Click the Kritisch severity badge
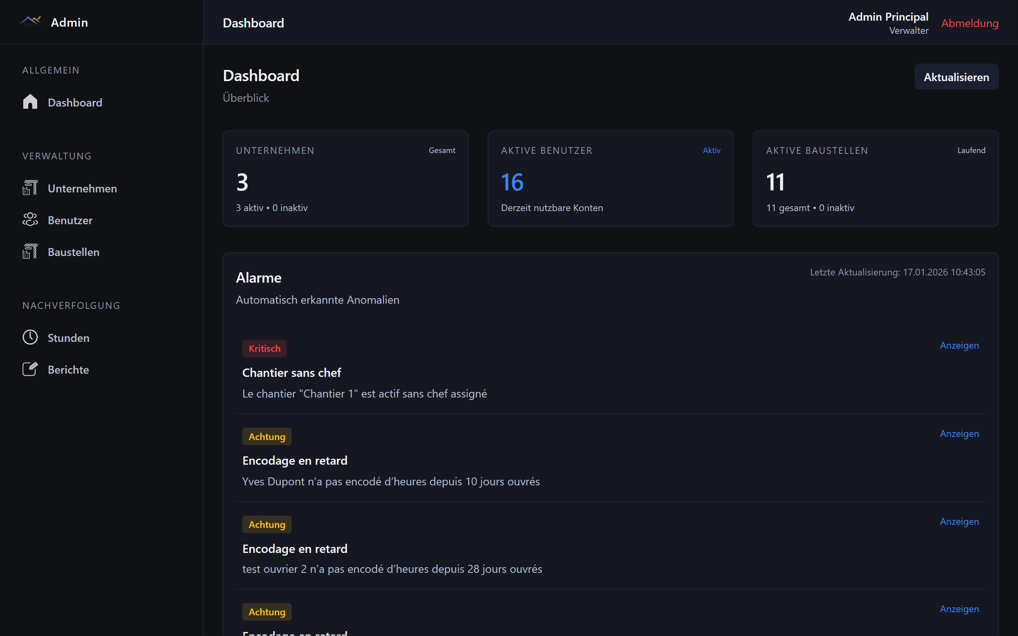1018x636 pixels. (264, 348)
